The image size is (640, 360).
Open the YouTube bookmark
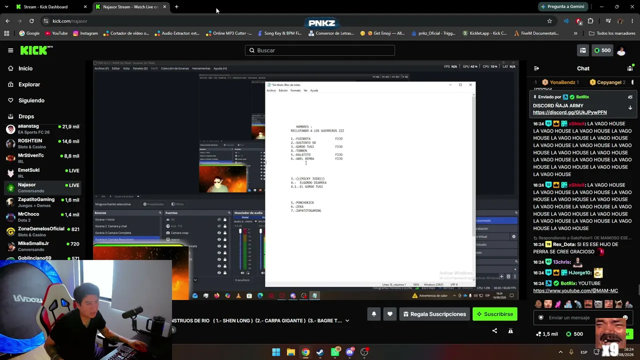(x=56, y=33)
